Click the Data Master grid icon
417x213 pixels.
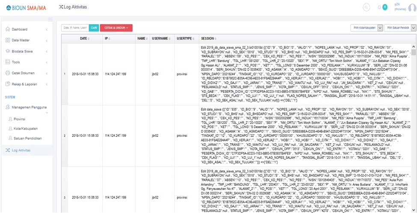click(x=8, y=40)
